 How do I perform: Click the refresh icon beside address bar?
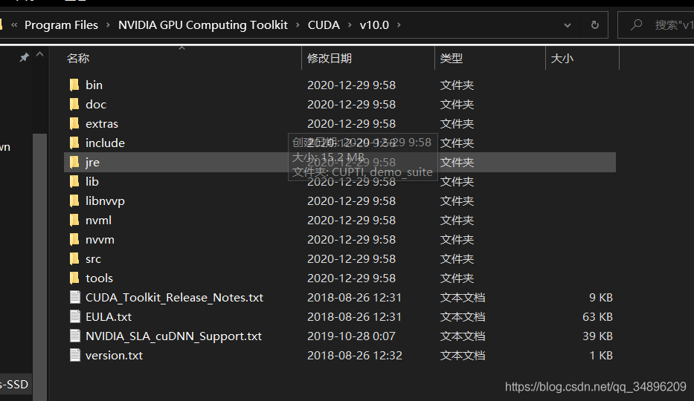click(x=595, y=25)
